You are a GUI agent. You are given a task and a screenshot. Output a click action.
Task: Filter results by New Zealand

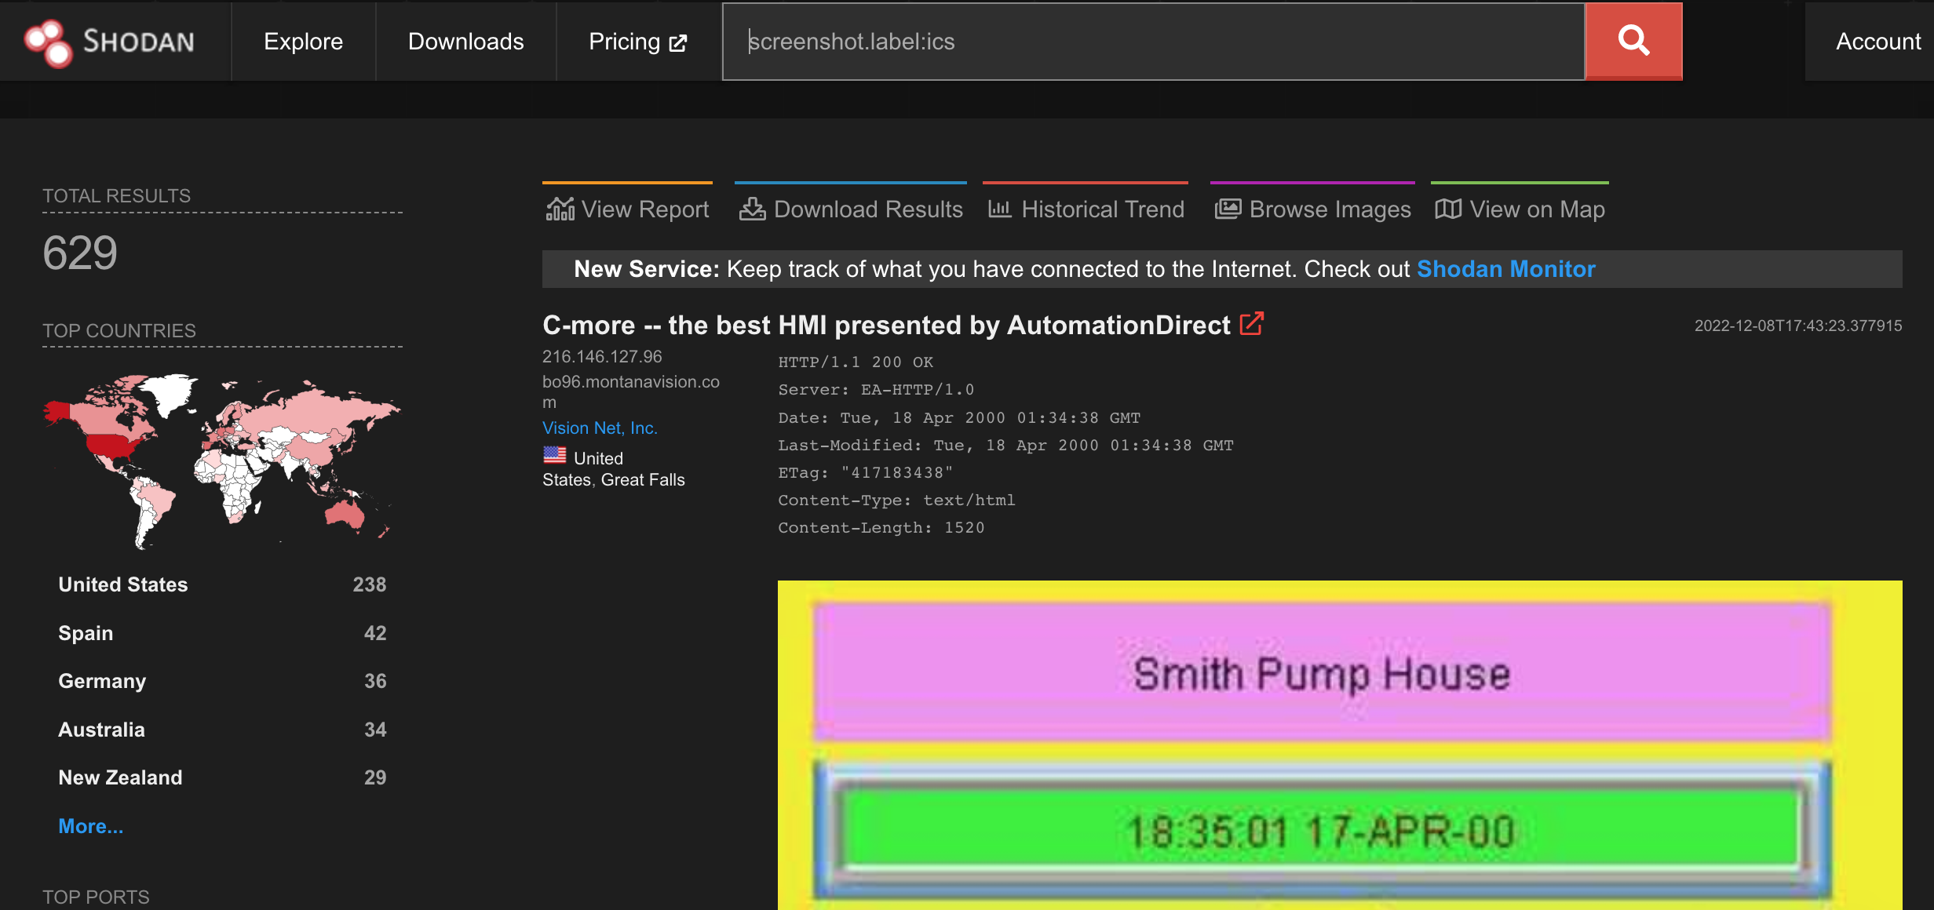tap(120, 777)
